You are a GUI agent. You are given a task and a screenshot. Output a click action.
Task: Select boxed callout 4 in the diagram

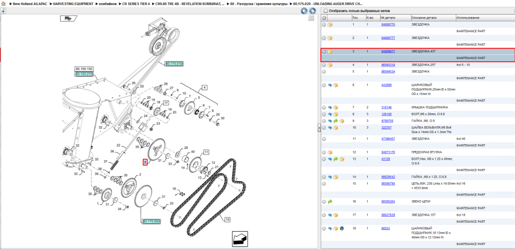204,87
